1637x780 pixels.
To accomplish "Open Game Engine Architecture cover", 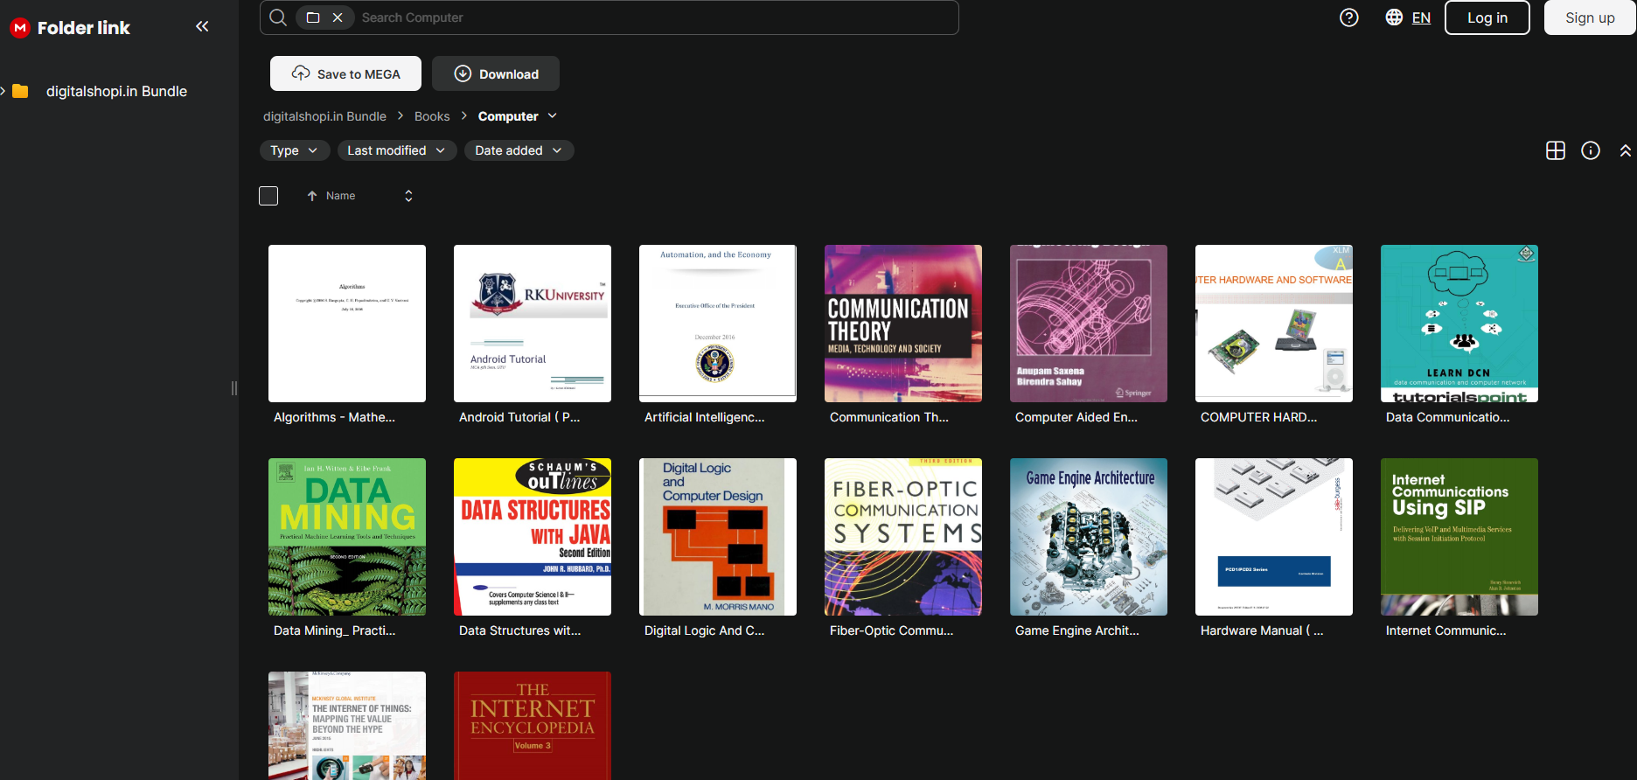I will coord(1089,537).
